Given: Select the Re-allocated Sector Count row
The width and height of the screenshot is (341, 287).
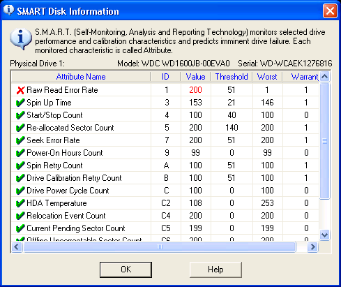Looking at the screenshot, I should (x=165, y=128).
